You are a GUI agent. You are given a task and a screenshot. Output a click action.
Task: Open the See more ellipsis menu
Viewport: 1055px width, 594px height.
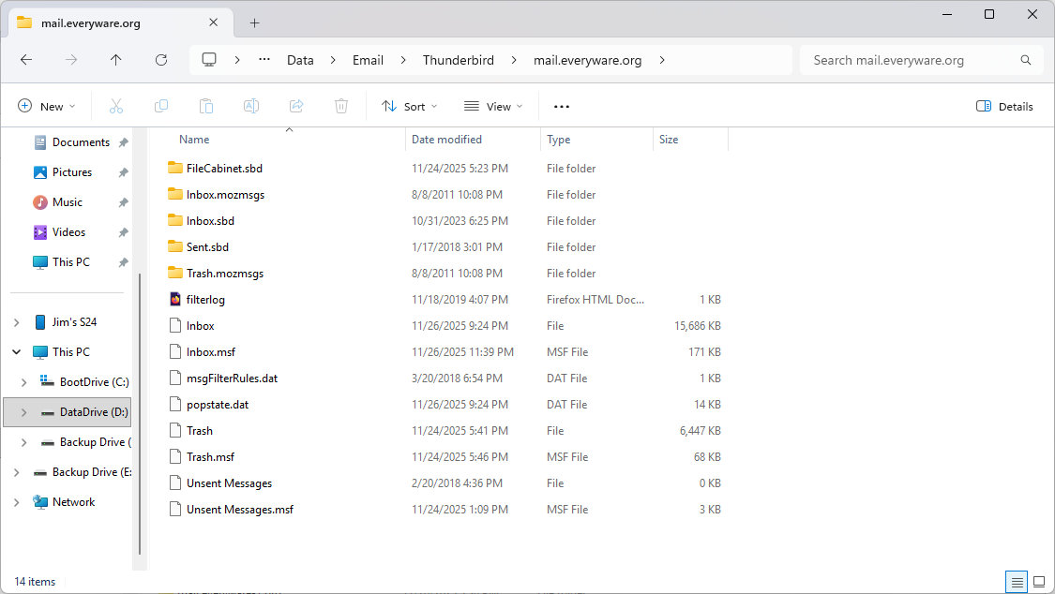[562, 107]
